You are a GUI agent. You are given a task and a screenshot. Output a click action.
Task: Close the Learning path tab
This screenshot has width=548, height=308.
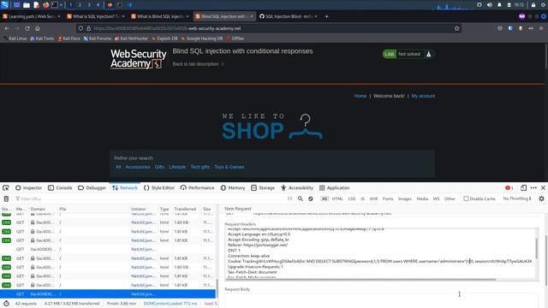(x=59, y=16)
